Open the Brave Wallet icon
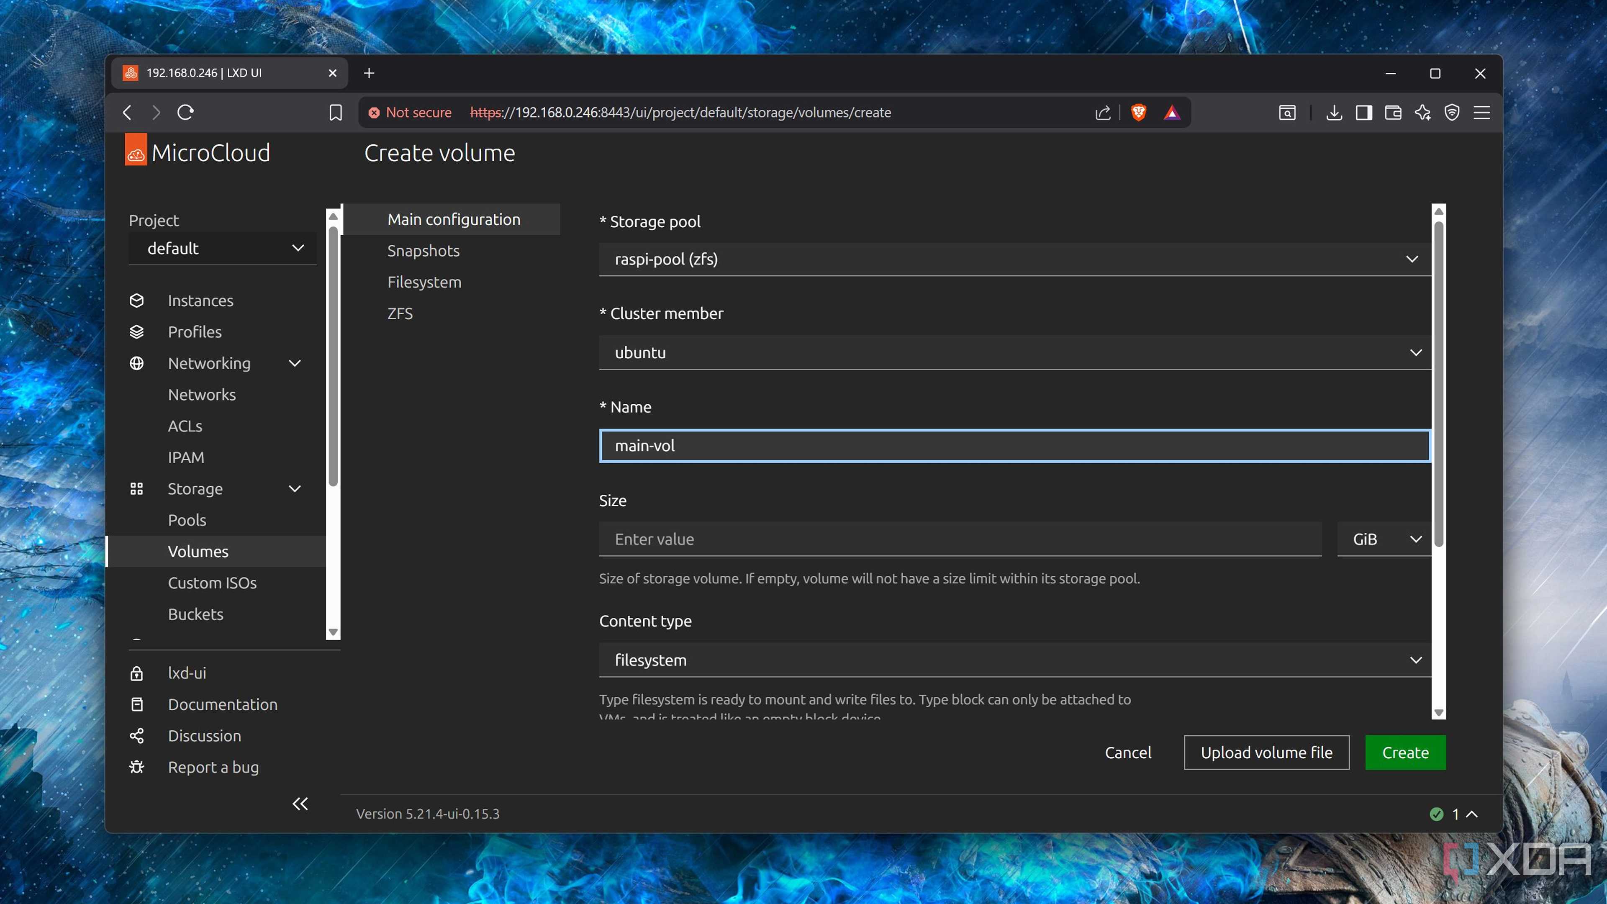Viewport: 1607px width, 904px height. (x=1393, y=112)
